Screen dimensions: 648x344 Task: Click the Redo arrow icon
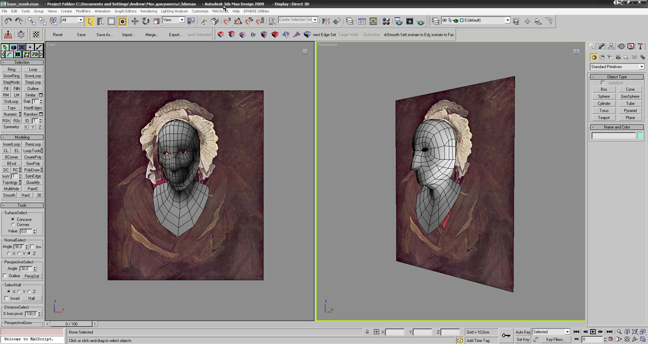click(x=19, y=21)
